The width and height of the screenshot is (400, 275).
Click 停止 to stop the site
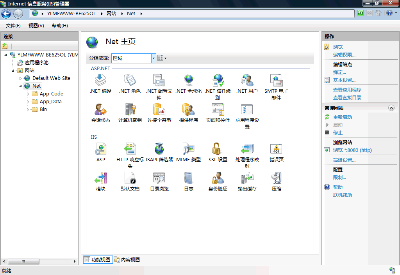tap(338, 132)
